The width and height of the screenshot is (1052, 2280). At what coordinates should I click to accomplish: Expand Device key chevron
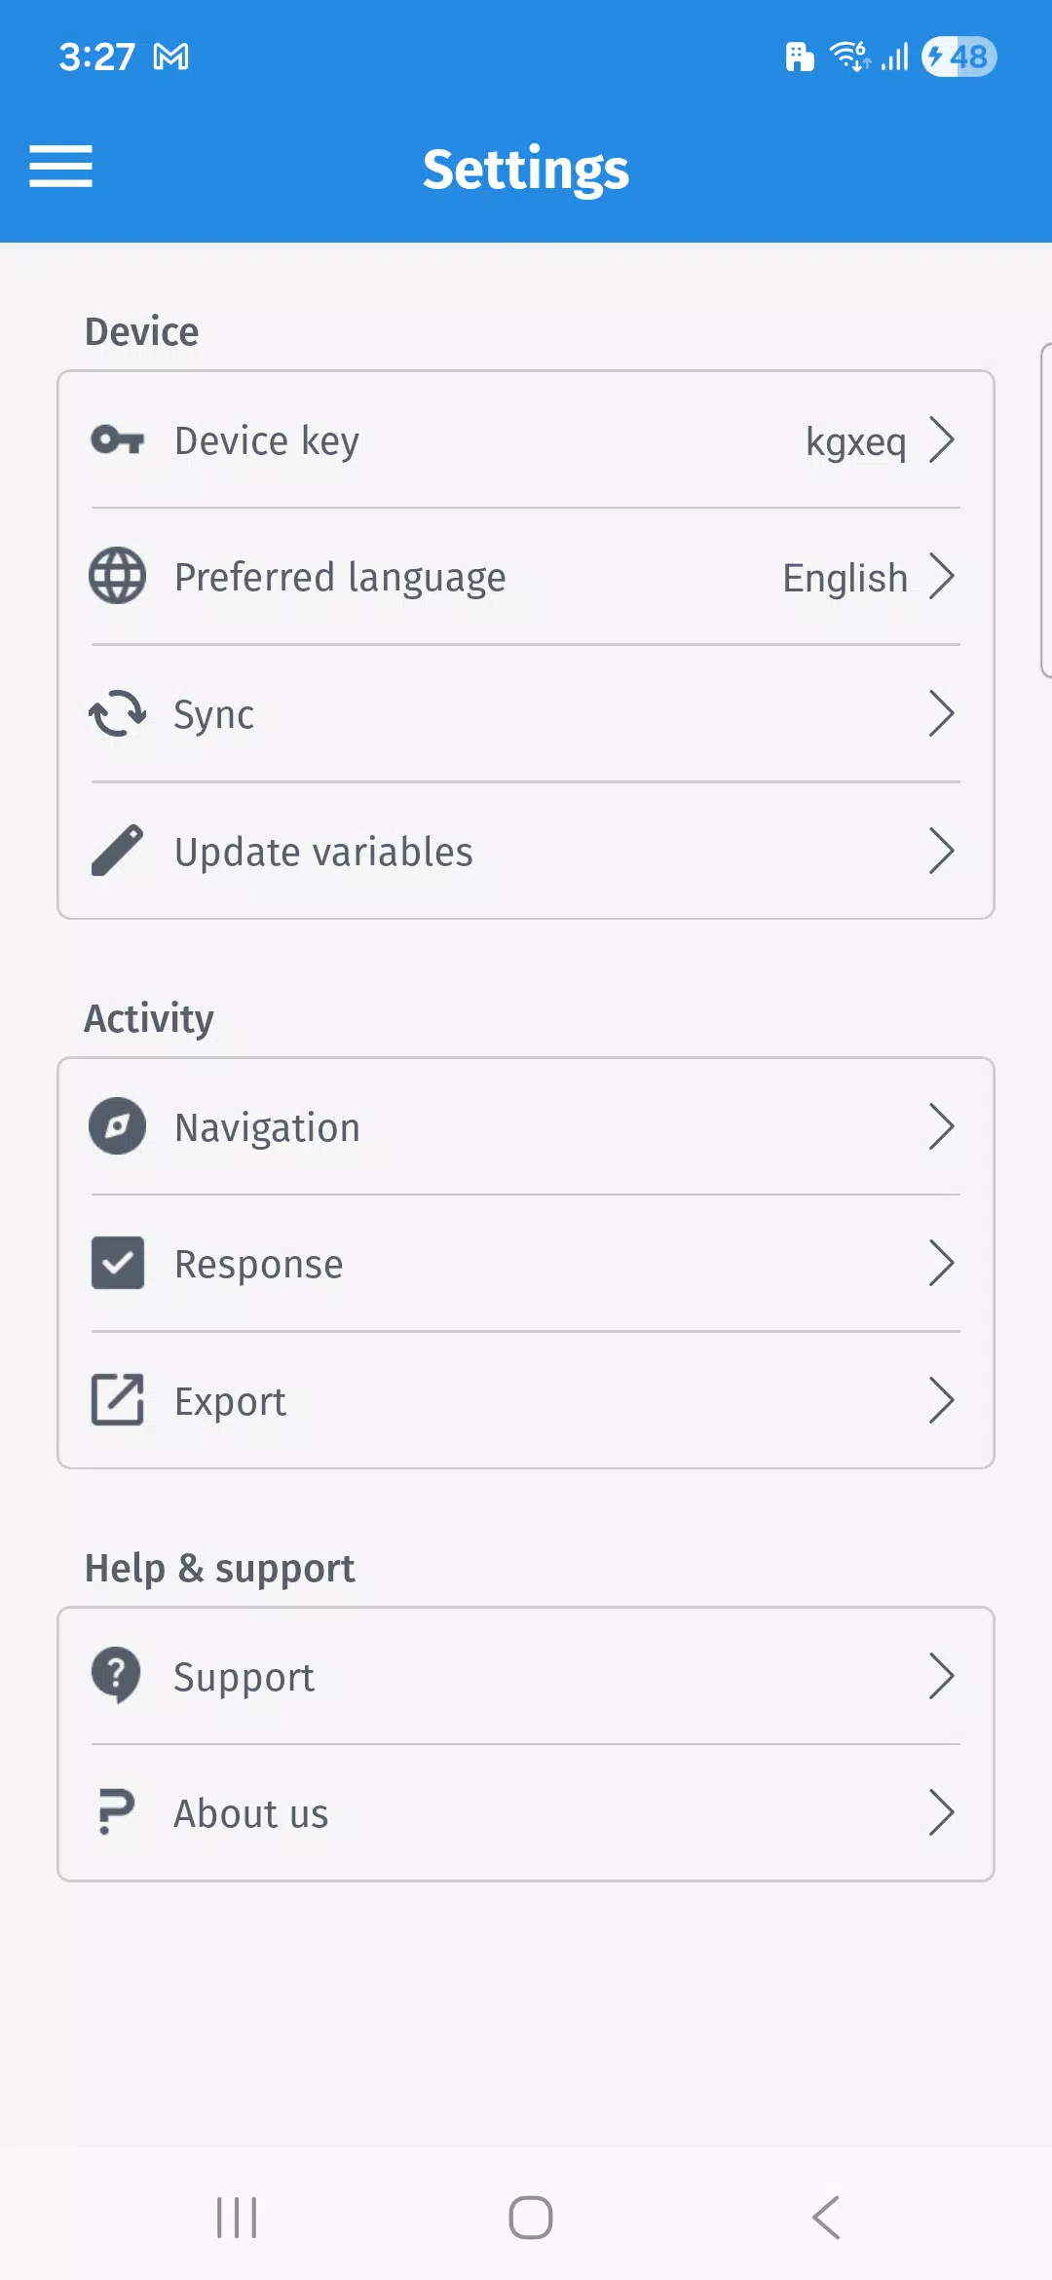tap(941, 440)
